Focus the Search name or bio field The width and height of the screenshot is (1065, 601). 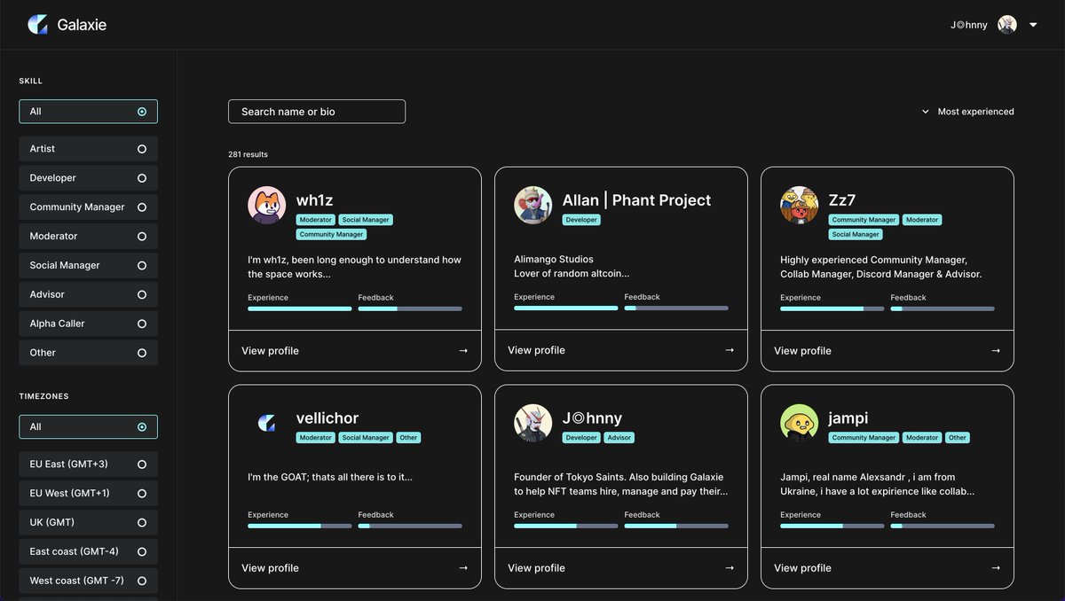tap(317, 112)
